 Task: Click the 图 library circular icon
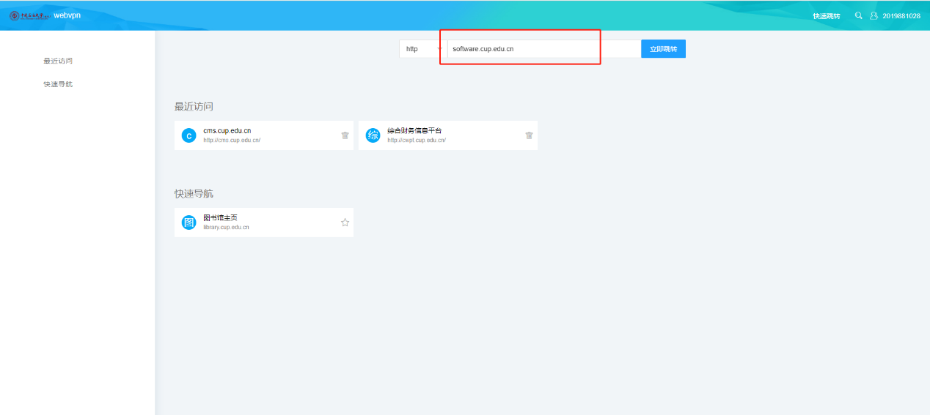click(x=188, y=223)
